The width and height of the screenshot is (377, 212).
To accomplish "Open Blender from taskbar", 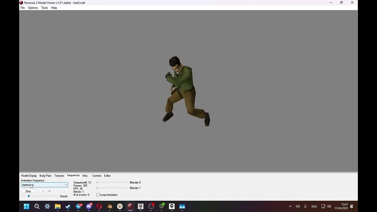I will [x=110, y=206].
